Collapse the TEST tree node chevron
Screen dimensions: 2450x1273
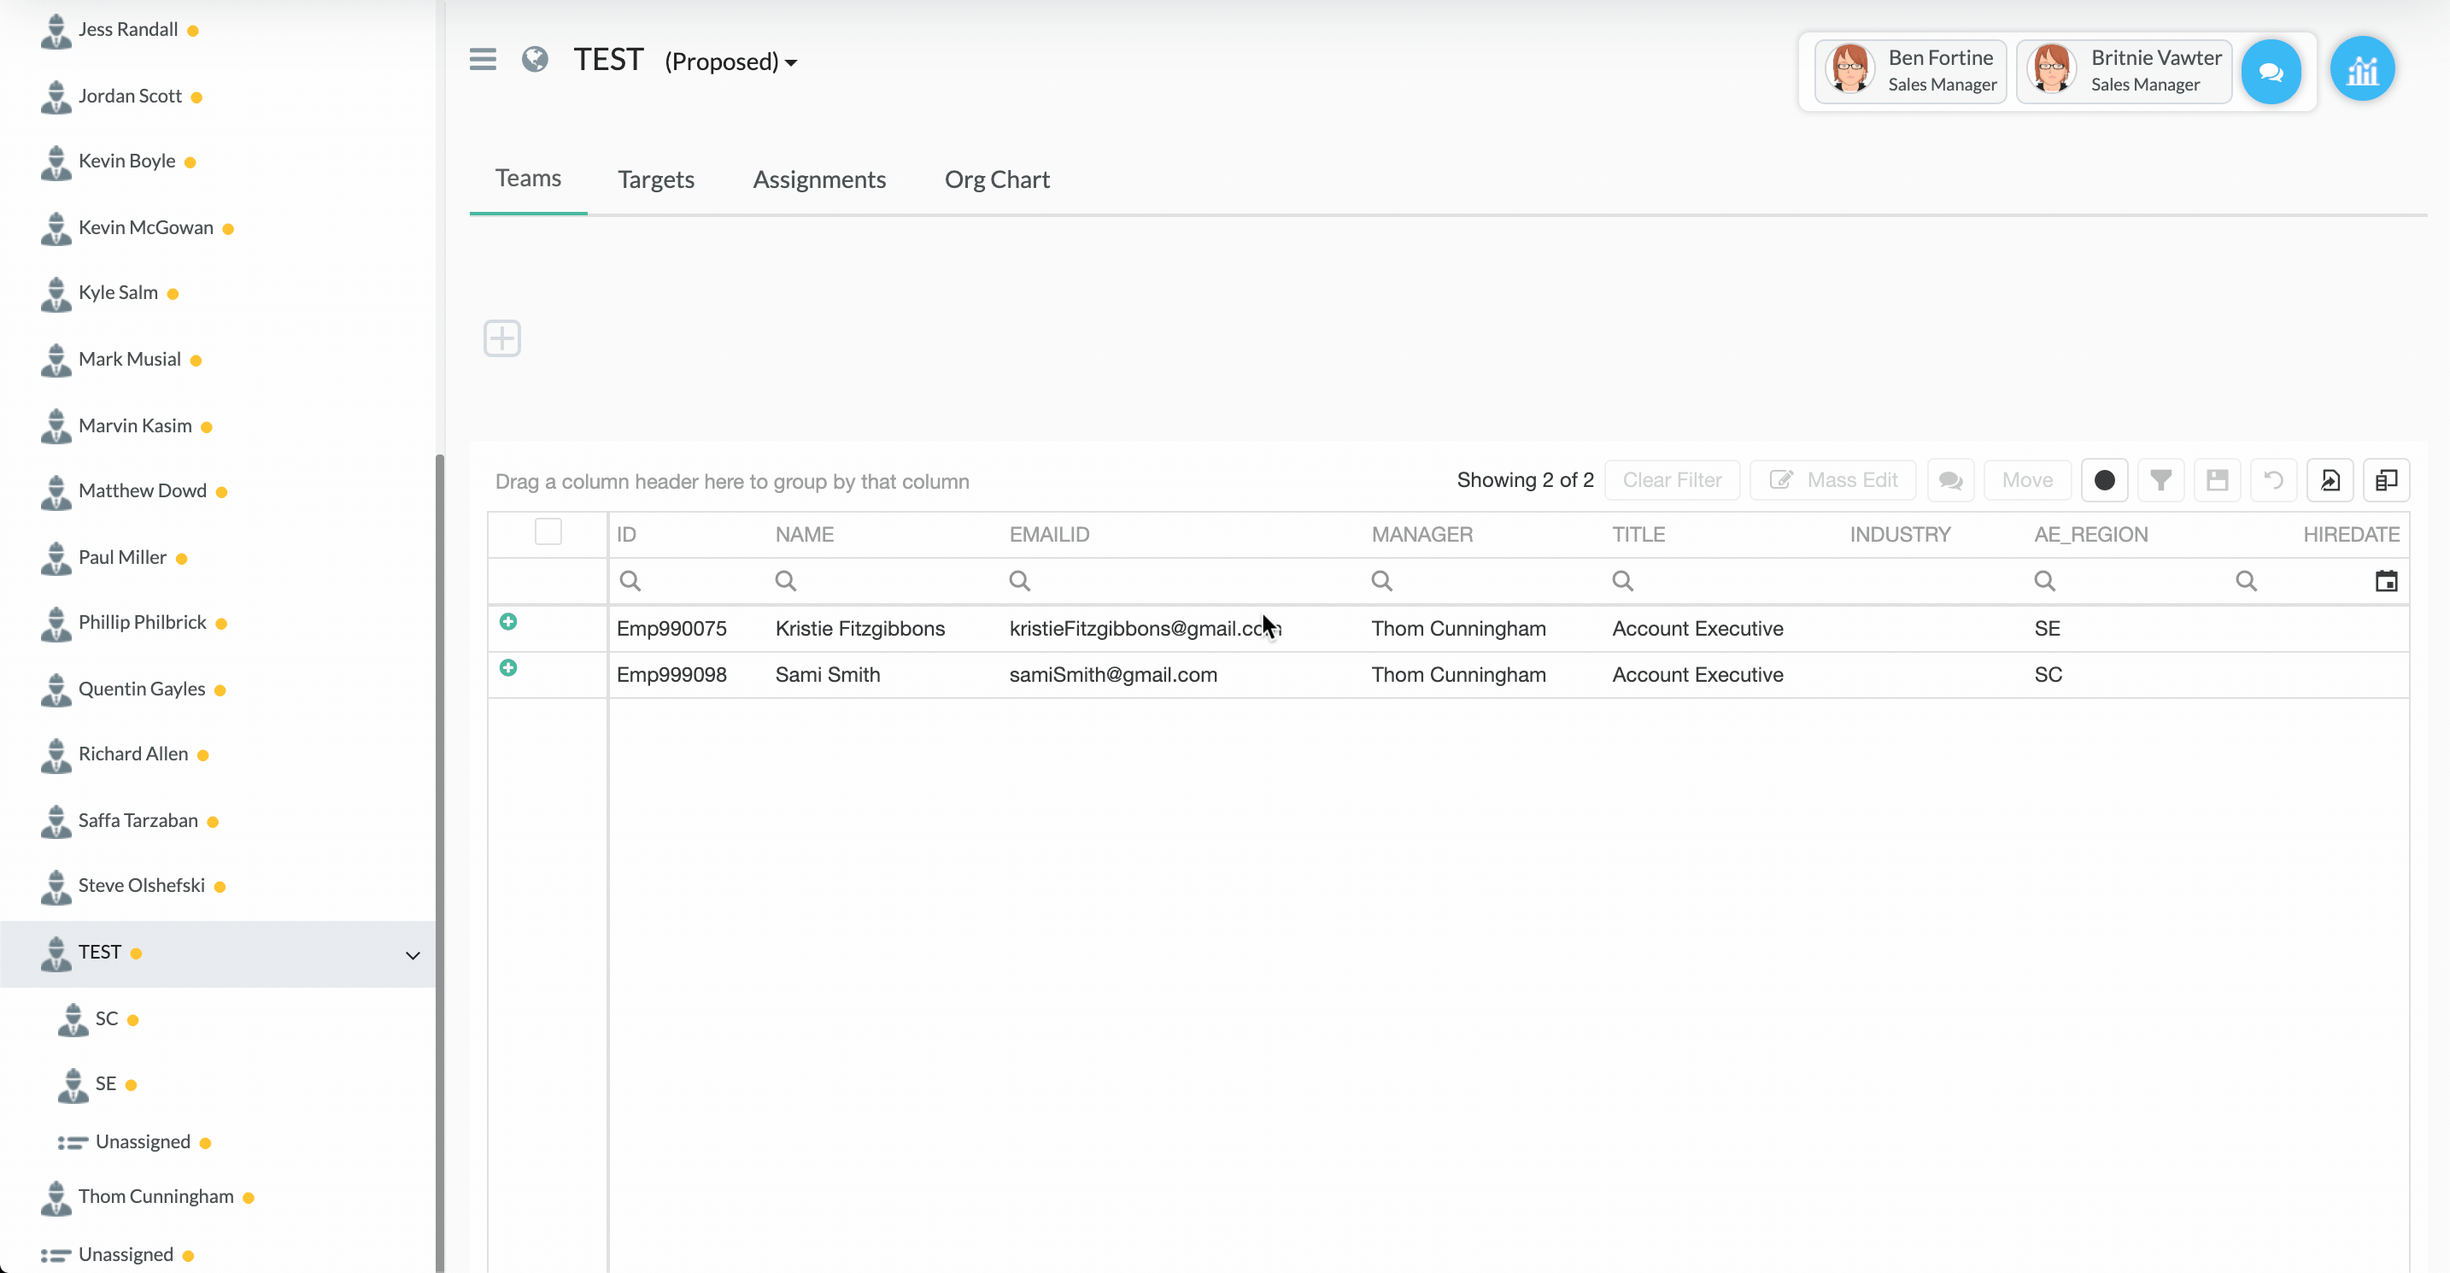click(x=413, y=954)
